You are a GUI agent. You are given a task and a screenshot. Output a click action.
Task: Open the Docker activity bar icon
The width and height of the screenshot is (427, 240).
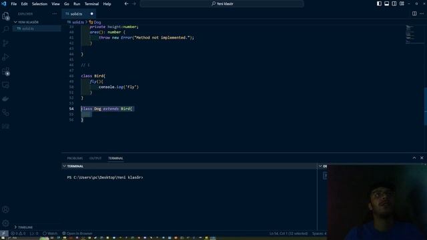tap(5, 99)
